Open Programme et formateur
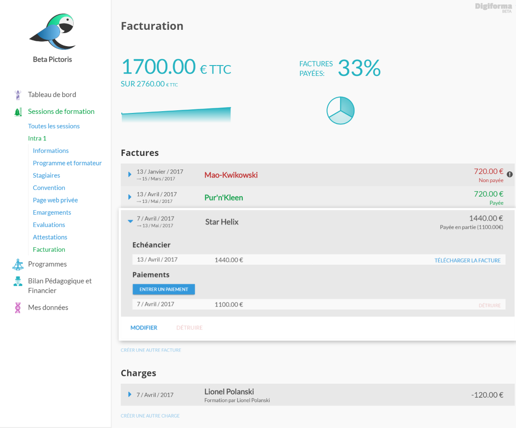516x428 pixels. [x=67, y=163]
